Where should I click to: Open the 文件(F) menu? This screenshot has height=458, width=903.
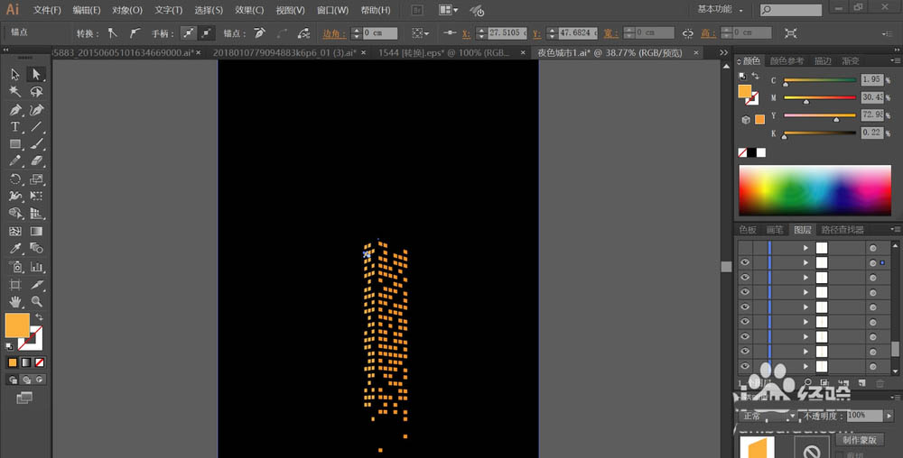pos(47,10)
